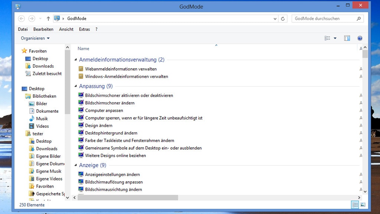The width and height of the screenshot is (380, 214).
Task: Open Bildschirmauflösung anpassen
Action: (114, 182)
